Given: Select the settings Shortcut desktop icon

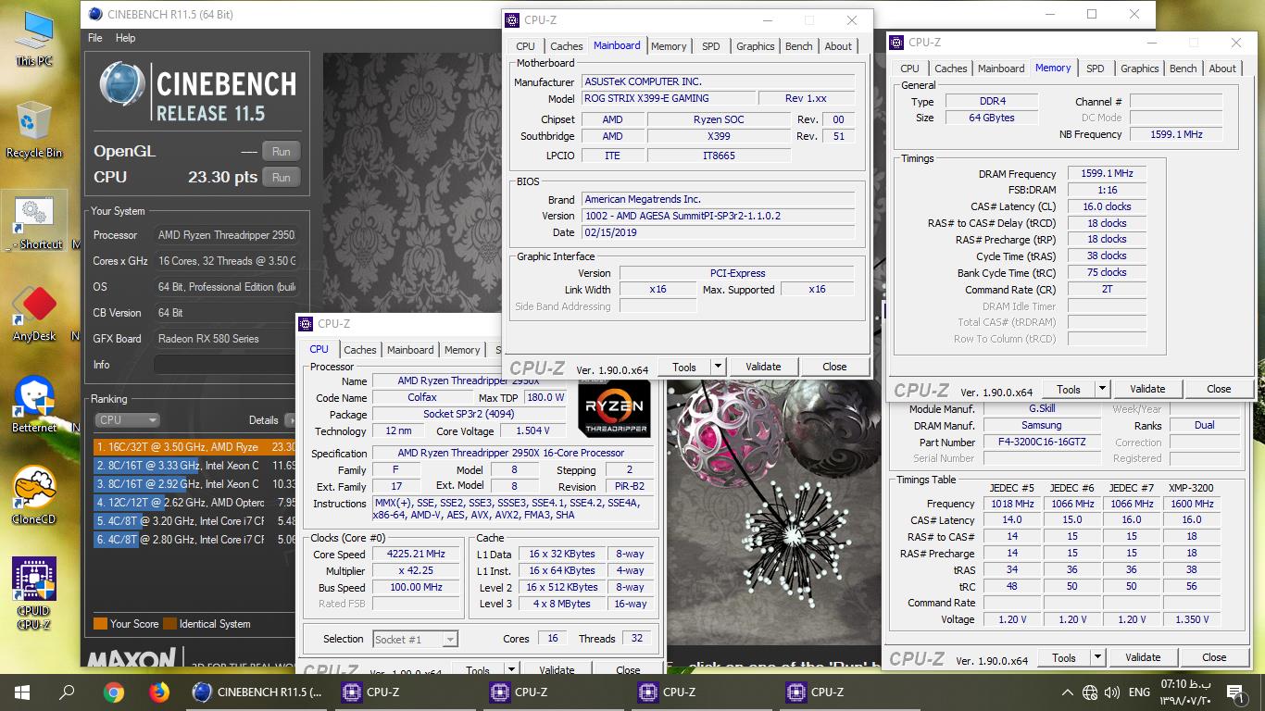Looking at the screenshot, I should pos(34,222).
